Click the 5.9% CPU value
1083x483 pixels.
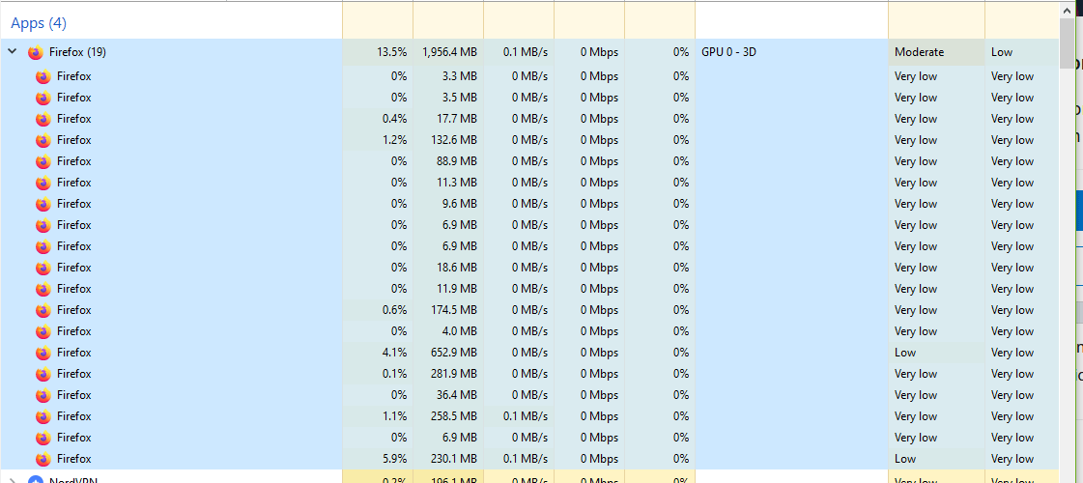coord(394,459)
